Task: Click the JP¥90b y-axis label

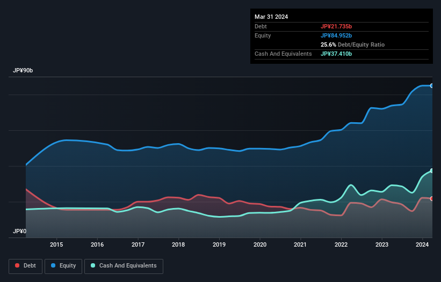Action: pos(23,70)
